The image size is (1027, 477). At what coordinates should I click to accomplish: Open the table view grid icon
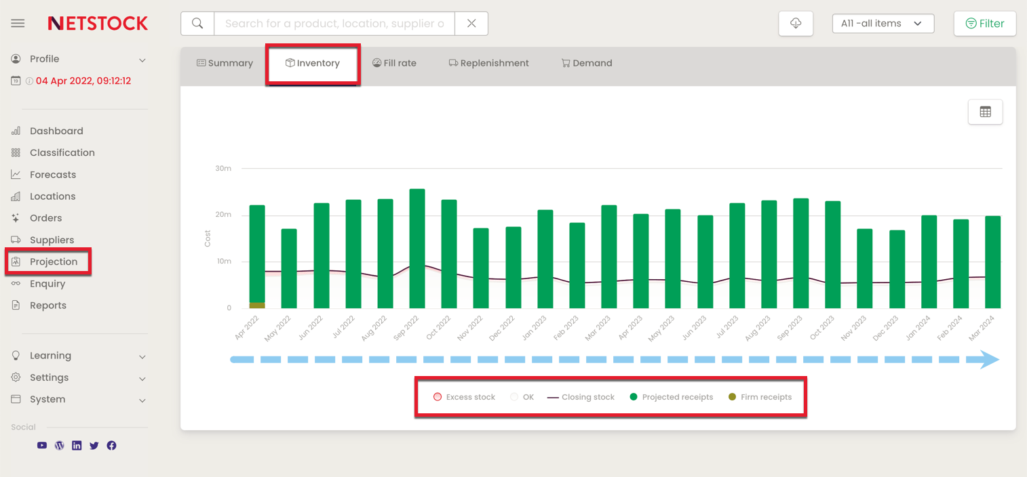tap(985, 112)
